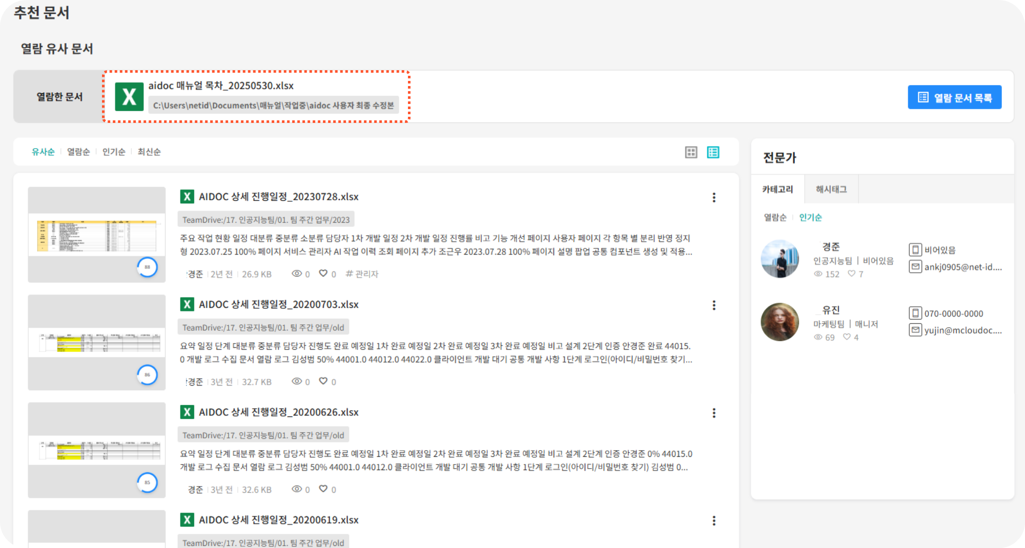Expand kebab menu for AIDOC 상세 진행일정_20200626.xlsx

click(714, 413)
